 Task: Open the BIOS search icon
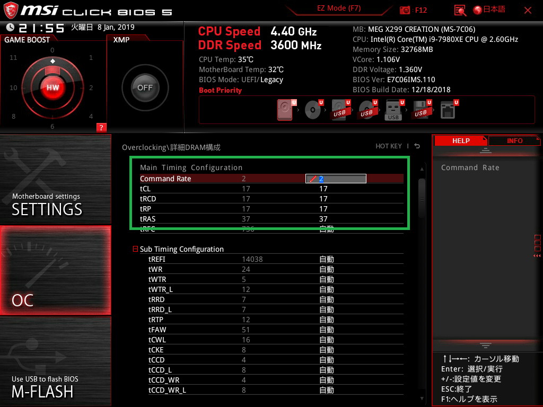[x=460, y=11]
